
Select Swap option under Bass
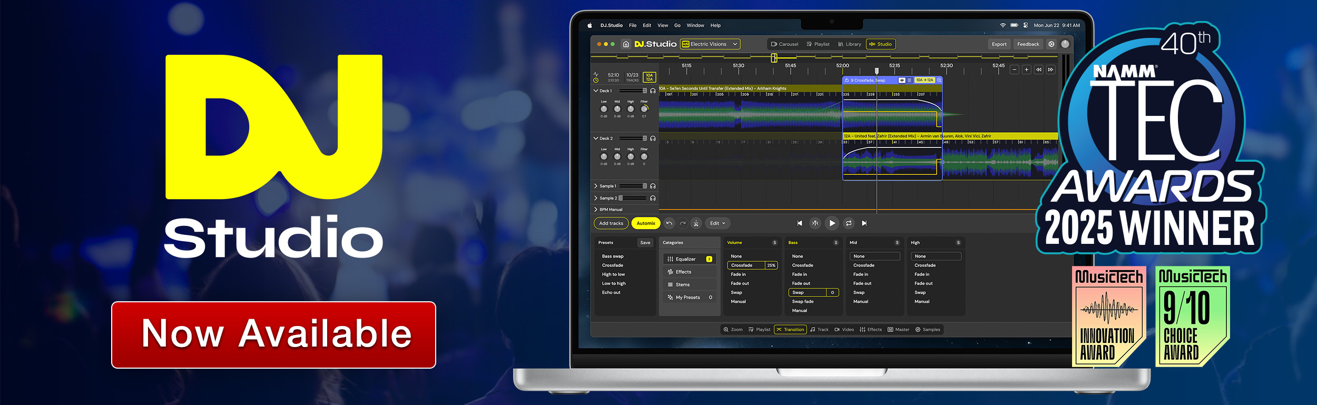pyautogui.click(x=813, y=292)
